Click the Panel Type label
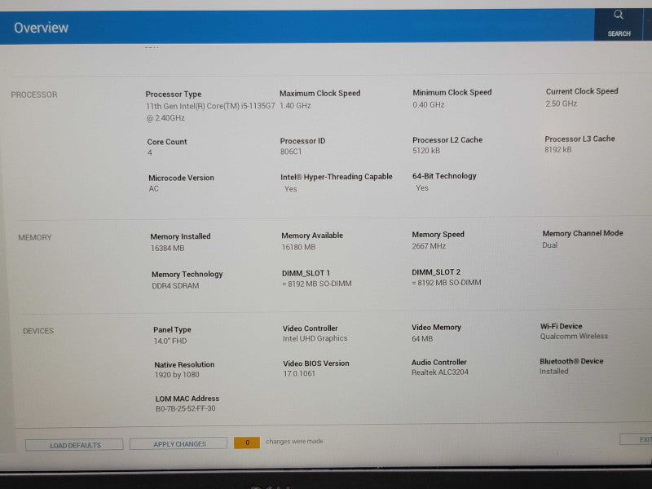The height and width of the screenshot is (489, 652). click(x=172, y=330)
